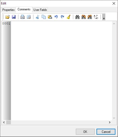118x137 pixels.
Task: Switch to the Properties tab
Action: 9,10
